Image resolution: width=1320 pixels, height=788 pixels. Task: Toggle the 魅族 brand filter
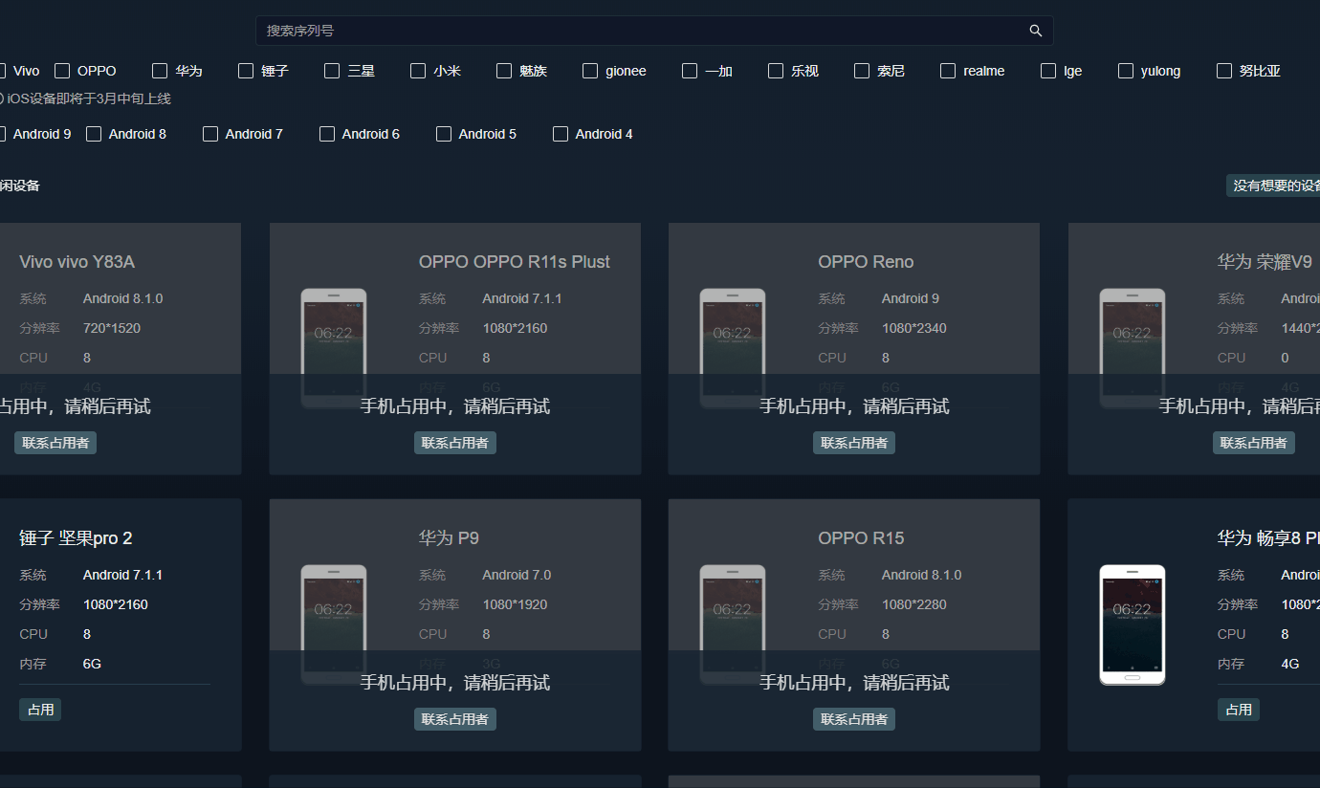point(504,71)
